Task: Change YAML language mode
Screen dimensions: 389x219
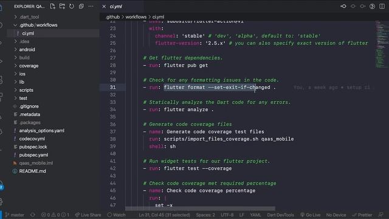Action: [x=255, y=215]
